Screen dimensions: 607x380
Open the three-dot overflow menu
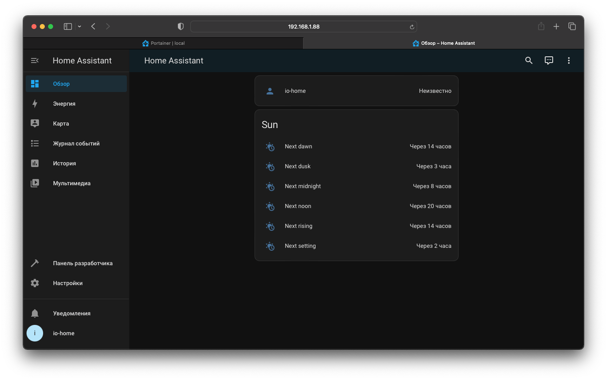click(568, 61)
